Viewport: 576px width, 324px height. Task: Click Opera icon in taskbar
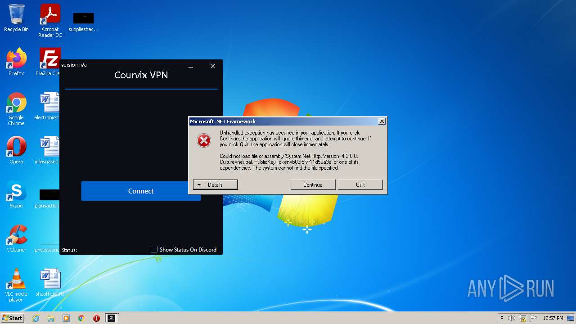pyautogui.click(x=96, y=318)
